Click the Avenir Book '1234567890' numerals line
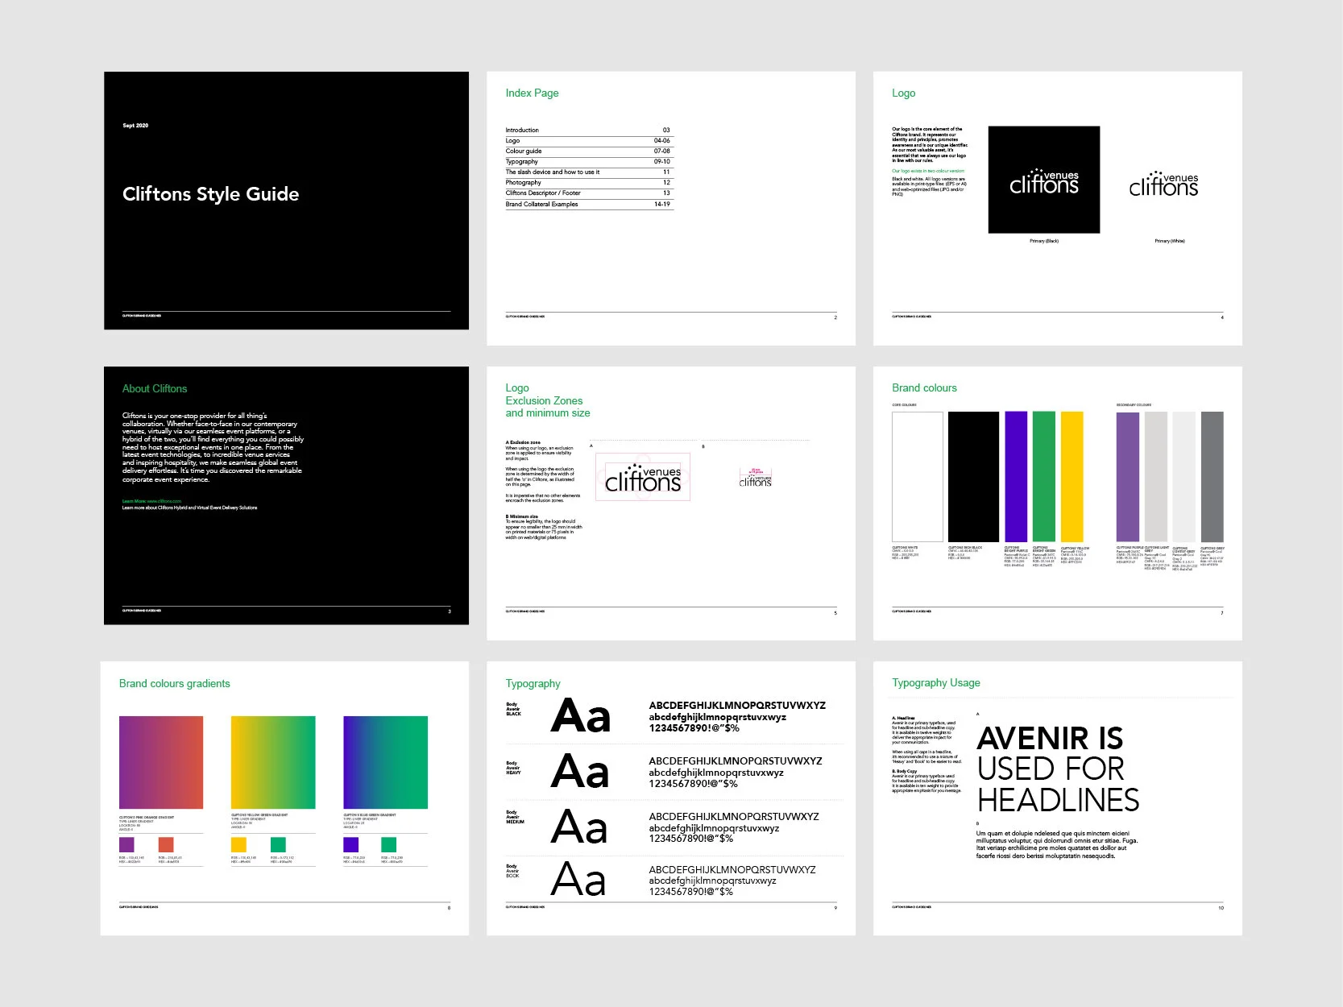Image resolution: width=1343 pixels, height=1007 pixels. (x=691, y=892)
